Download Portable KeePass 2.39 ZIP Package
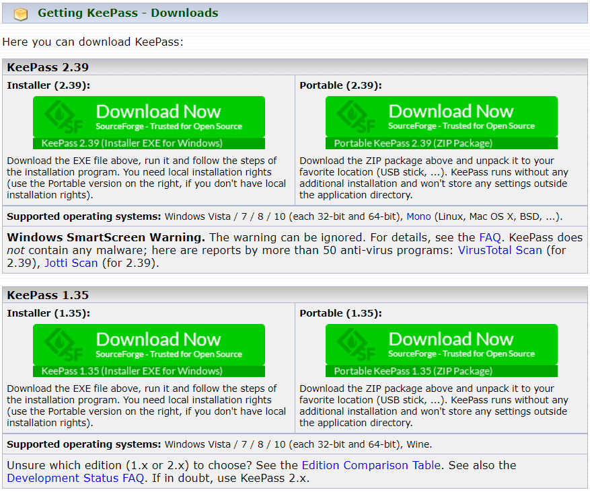 441,122
